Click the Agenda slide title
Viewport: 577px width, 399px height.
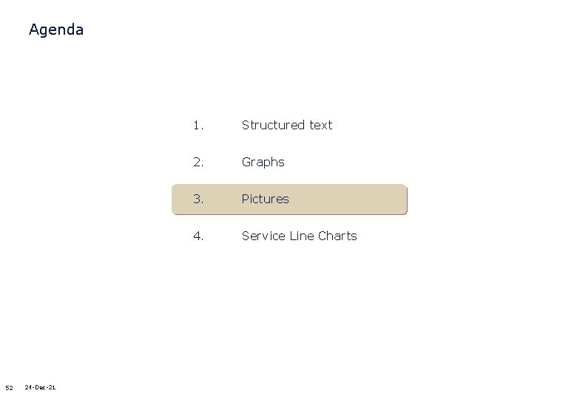[55, 30]
